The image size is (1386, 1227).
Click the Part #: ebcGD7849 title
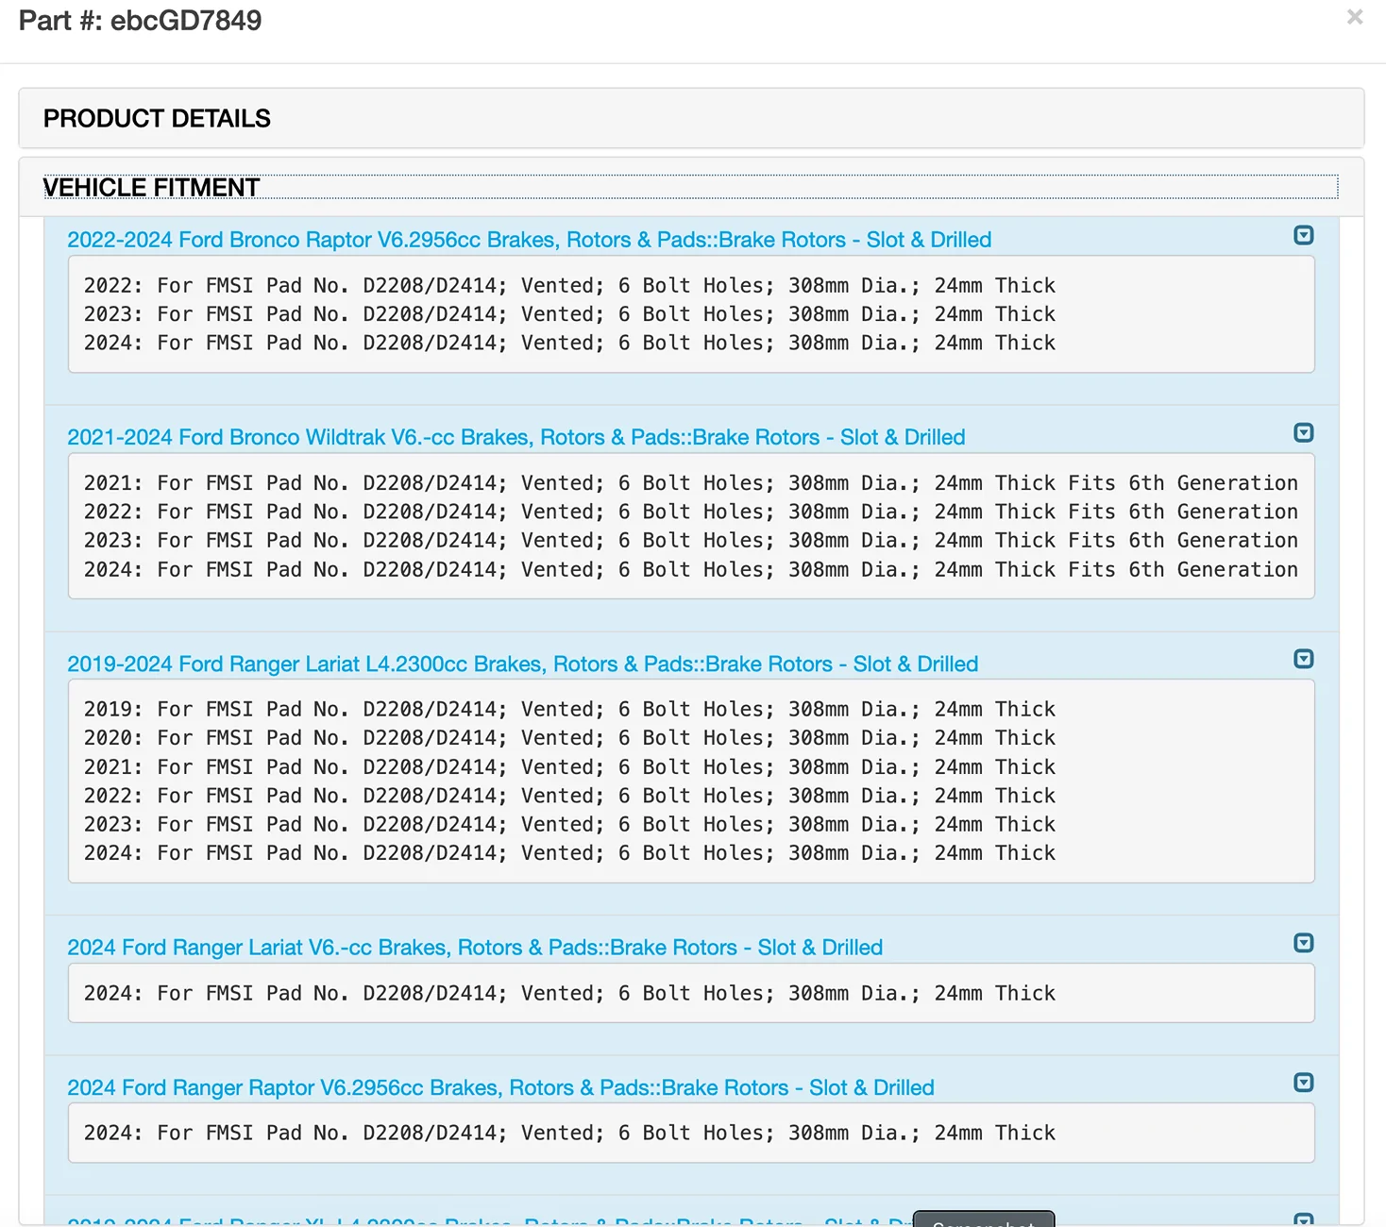tap(140, 21)
